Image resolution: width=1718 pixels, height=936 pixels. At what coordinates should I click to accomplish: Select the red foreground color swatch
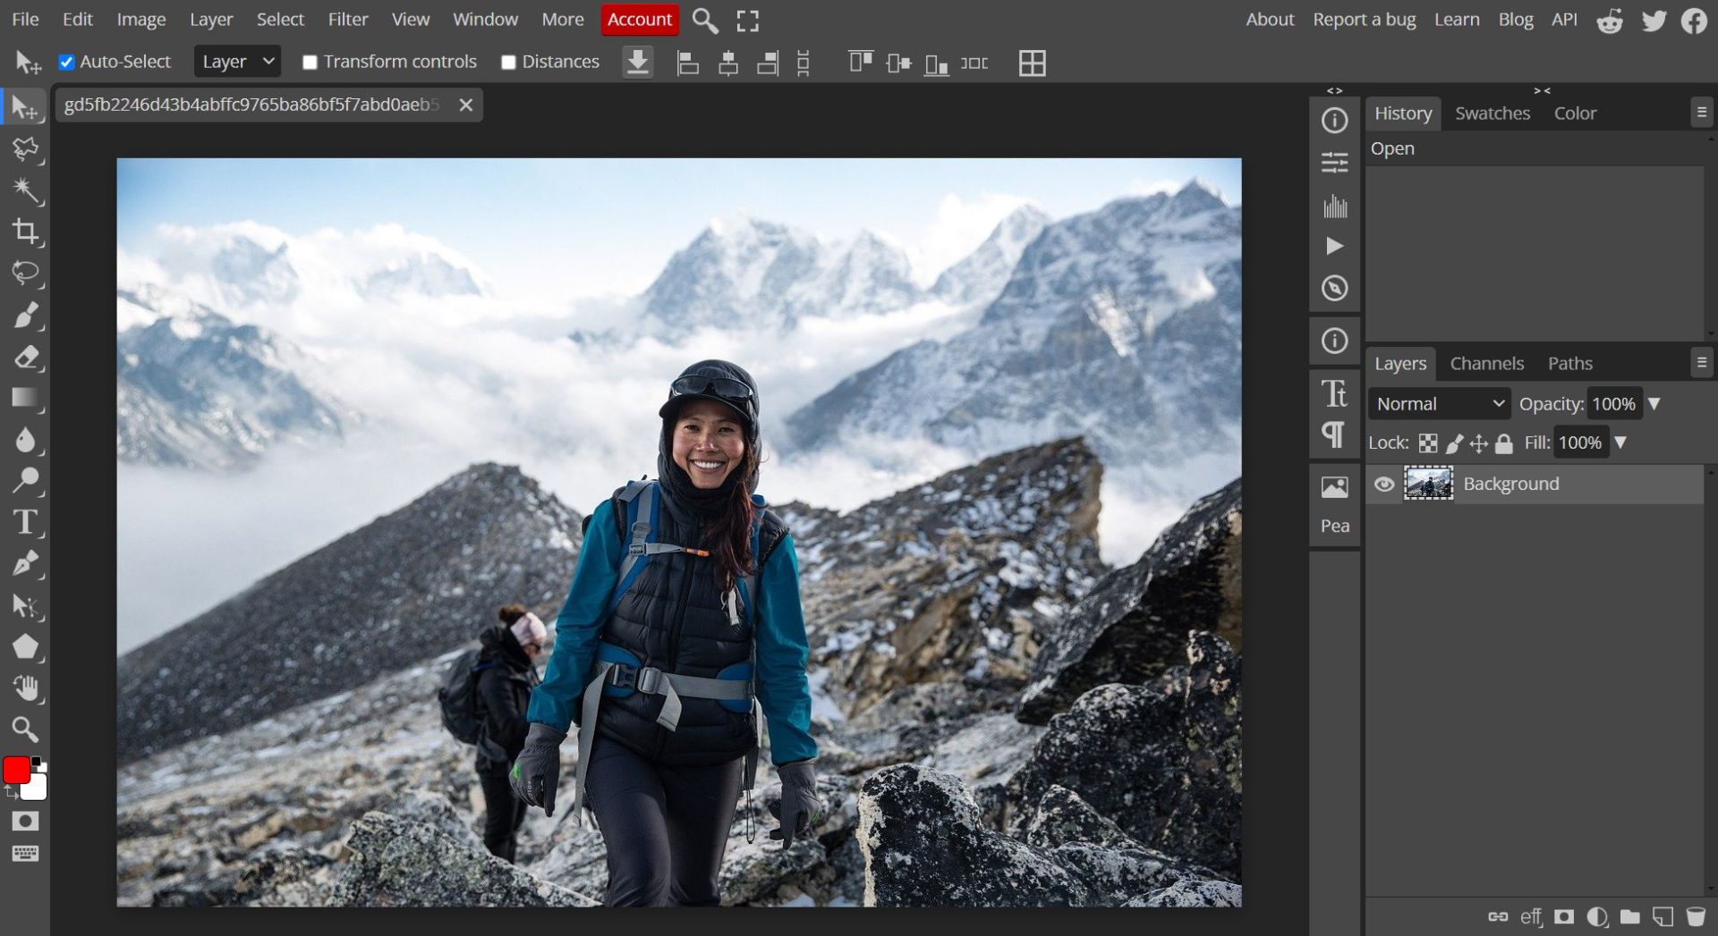pos(15,767)
